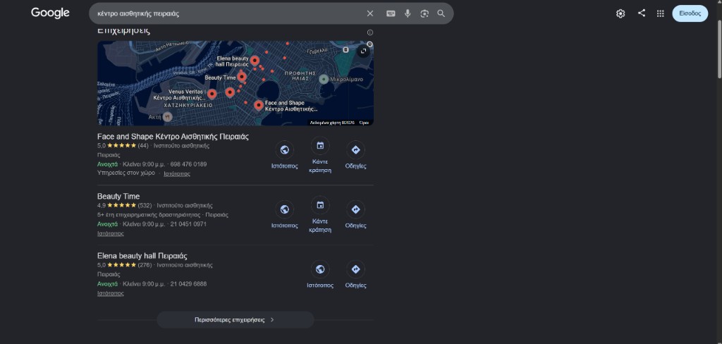Click the Face and Shape rating (44)
Screen dimensions: 722x344
(x=123, y=145)
